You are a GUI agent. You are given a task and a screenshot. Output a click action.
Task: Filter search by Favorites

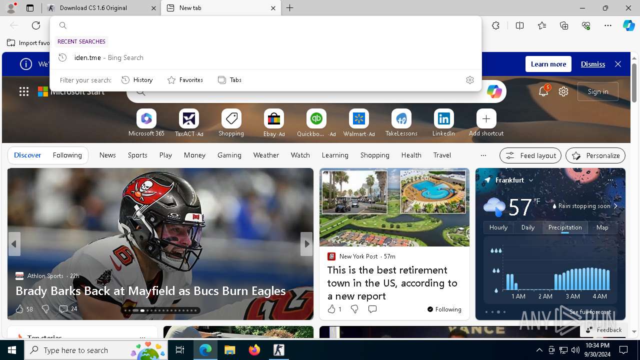click(185, 80)
